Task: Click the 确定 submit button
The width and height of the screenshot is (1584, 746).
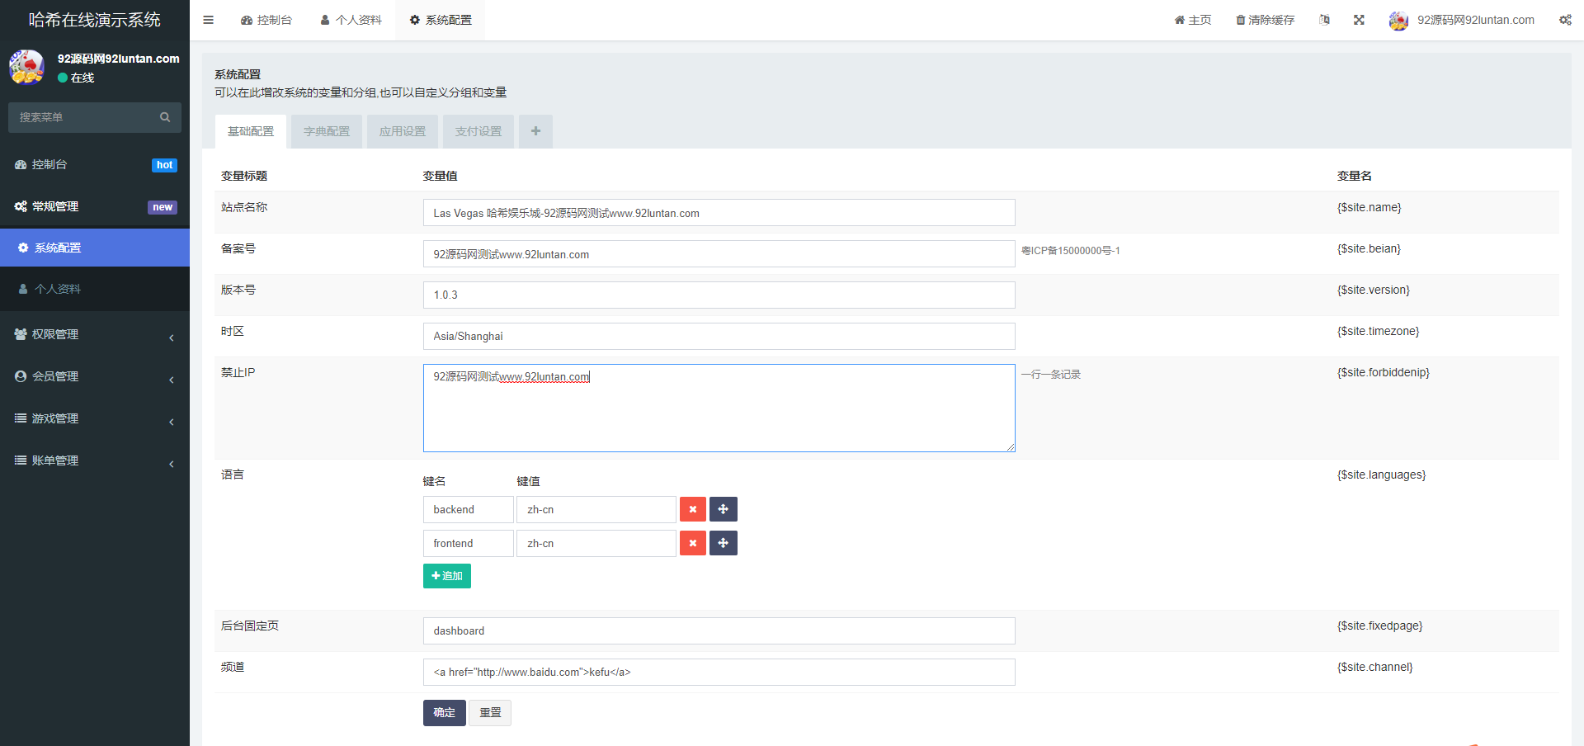Action: [444, 713]
